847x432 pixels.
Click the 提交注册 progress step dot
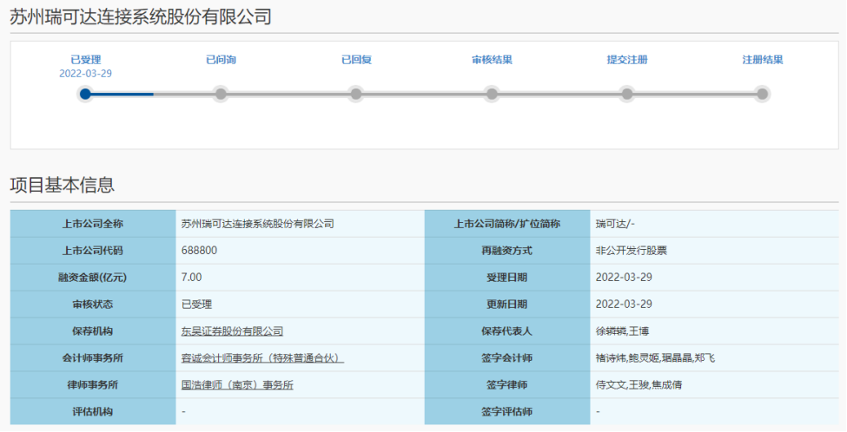tap(626, 94)
